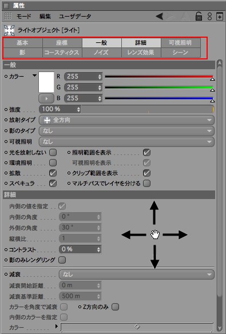Click the コントラスト value field
Viewport: 226px width, 334px height.
(x=80, y=249)
